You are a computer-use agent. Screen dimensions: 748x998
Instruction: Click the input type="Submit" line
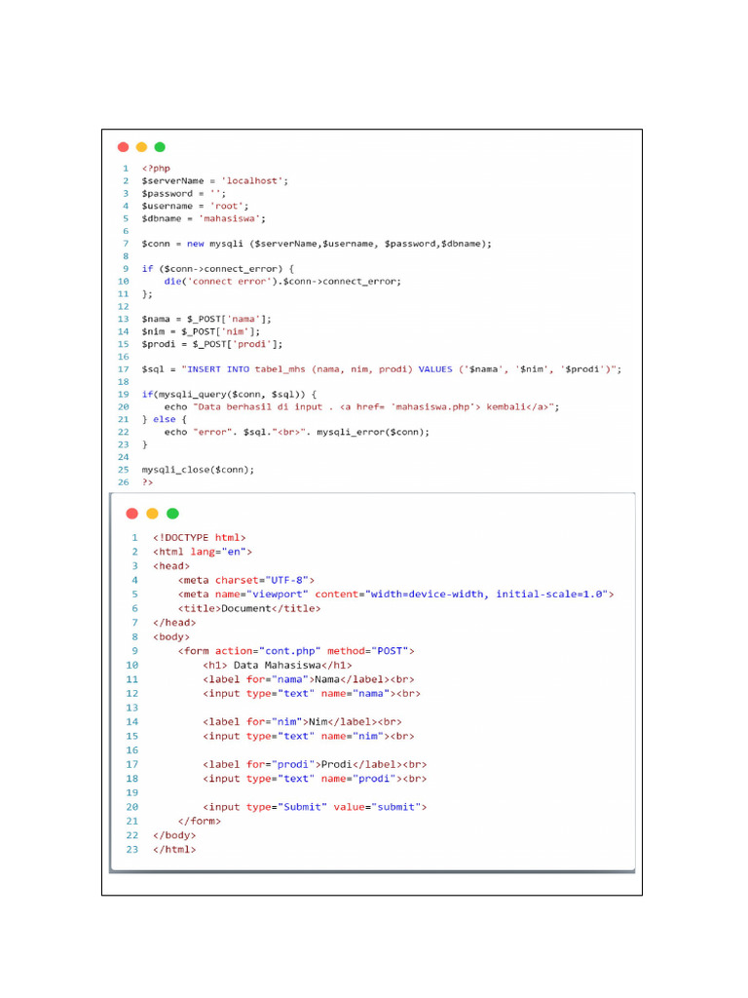315,807
